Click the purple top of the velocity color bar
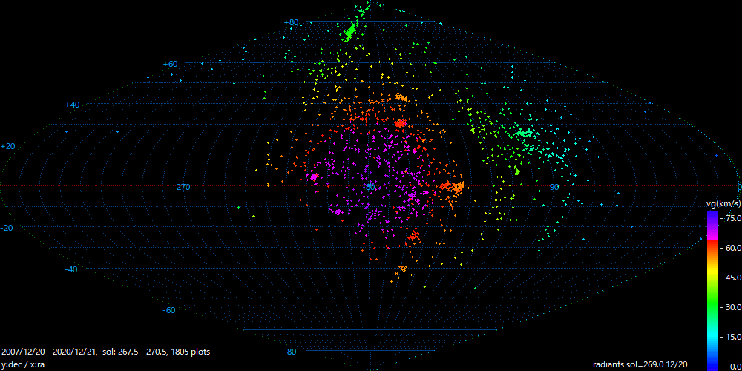The height and width of the screenshot is (371, 742). [712, 217]
